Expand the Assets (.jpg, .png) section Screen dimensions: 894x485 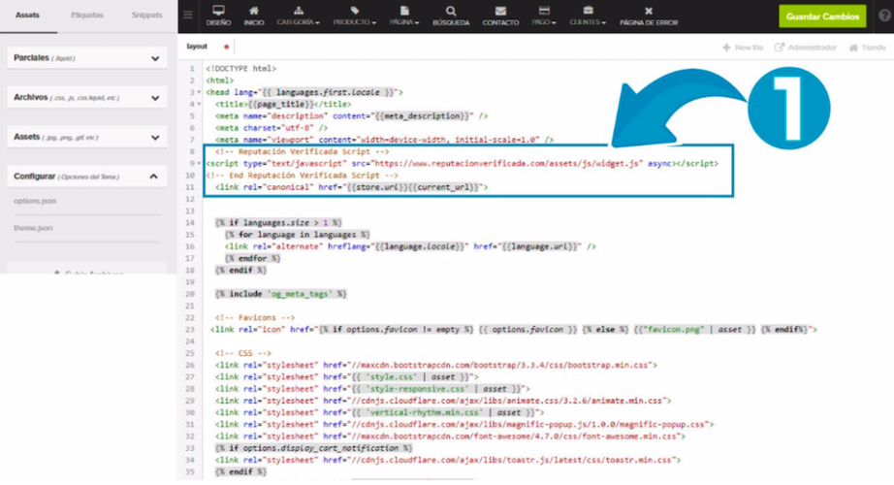click(x=87, y=137)
